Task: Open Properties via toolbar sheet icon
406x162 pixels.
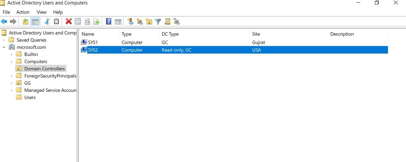Action: (x=78, y=22)
